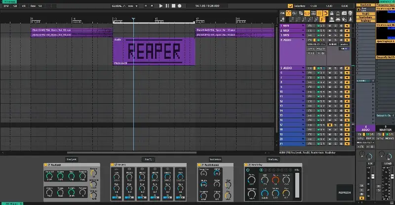Select the ReaDelay tab above FX panel
Image resolution: width=395 pixels, height=205 pixels.
[x=273, y=160]
